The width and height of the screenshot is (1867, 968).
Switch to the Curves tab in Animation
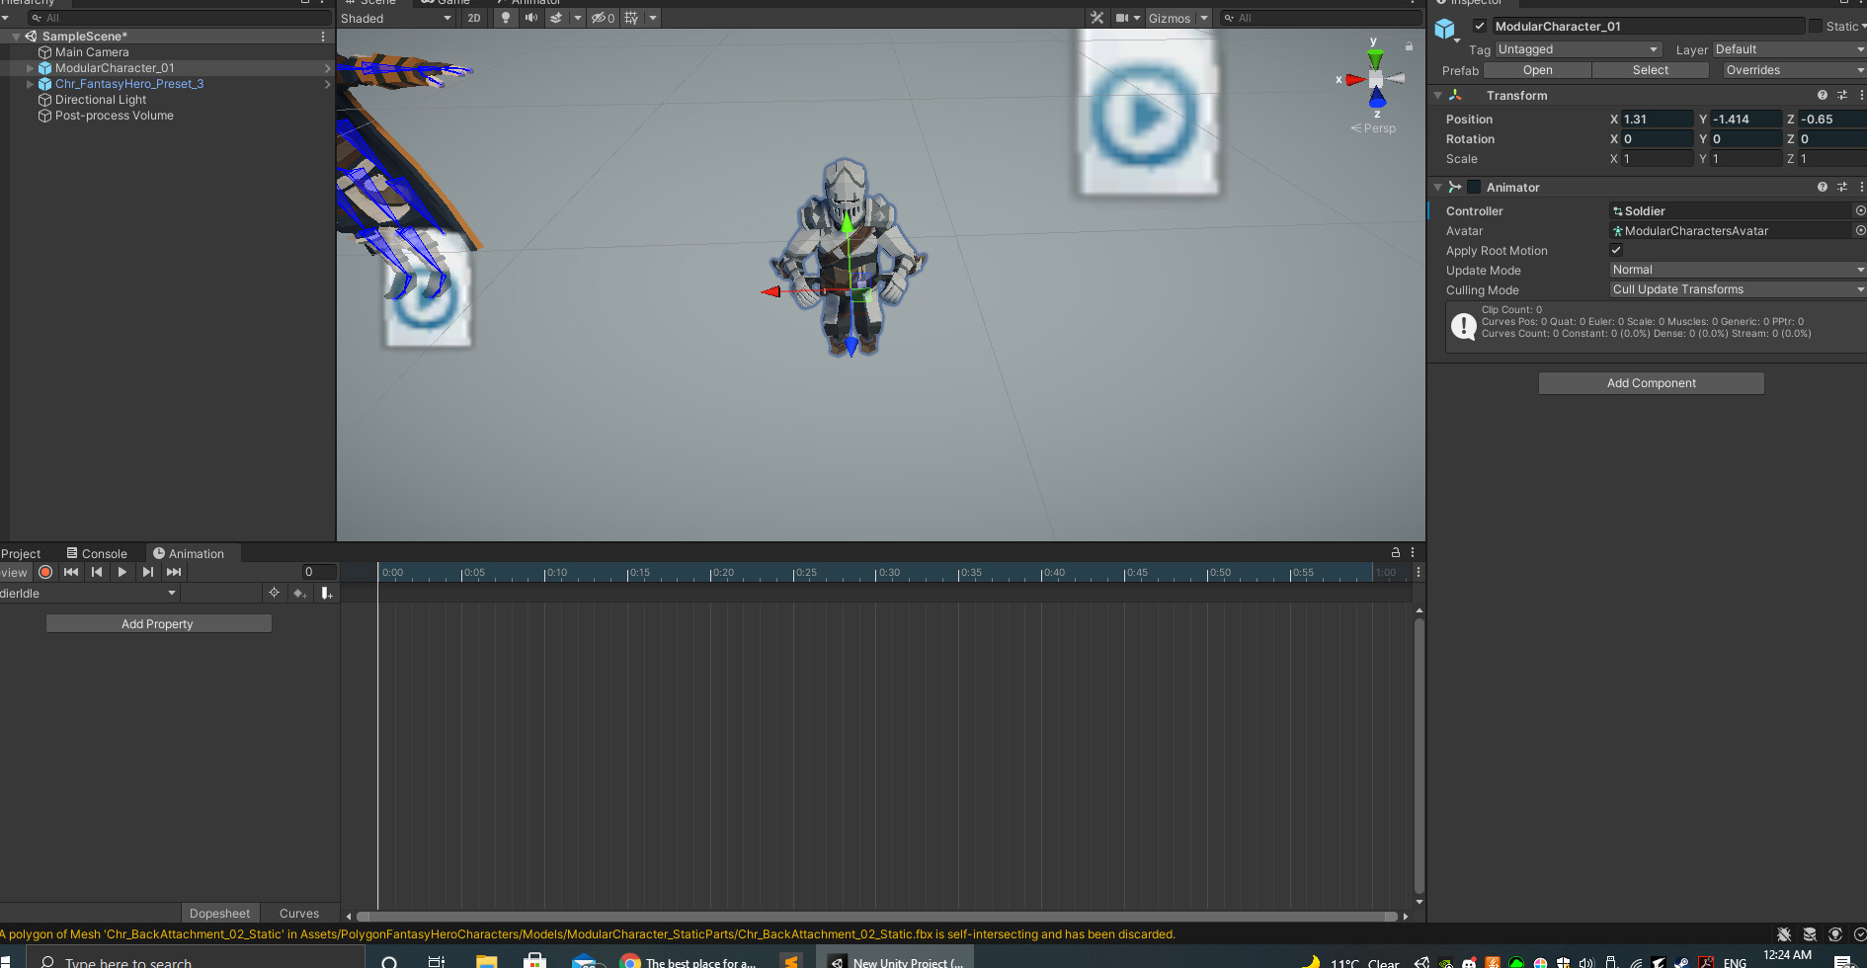click(x=299, y=913)
